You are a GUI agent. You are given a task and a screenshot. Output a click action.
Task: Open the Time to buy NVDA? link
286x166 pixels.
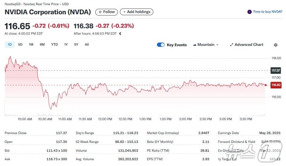(x=267, y=12)
